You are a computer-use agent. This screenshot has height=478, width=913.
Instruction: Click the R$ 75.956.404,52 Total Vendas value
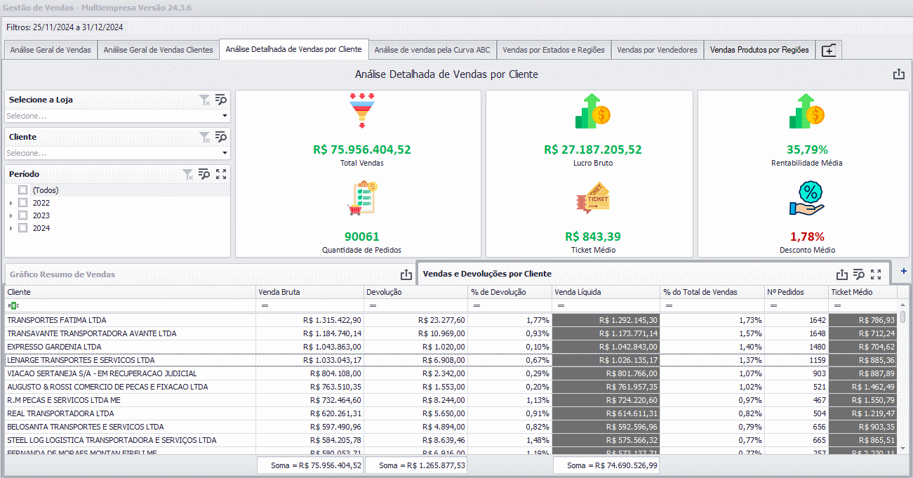click(362, 150)
